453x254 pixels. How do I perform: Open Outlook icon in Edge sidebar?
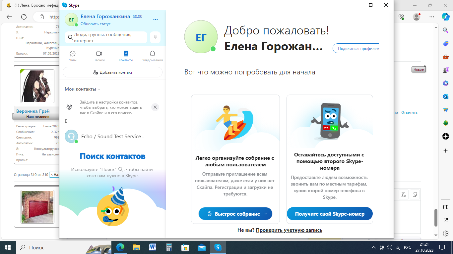tap(446, 97)
